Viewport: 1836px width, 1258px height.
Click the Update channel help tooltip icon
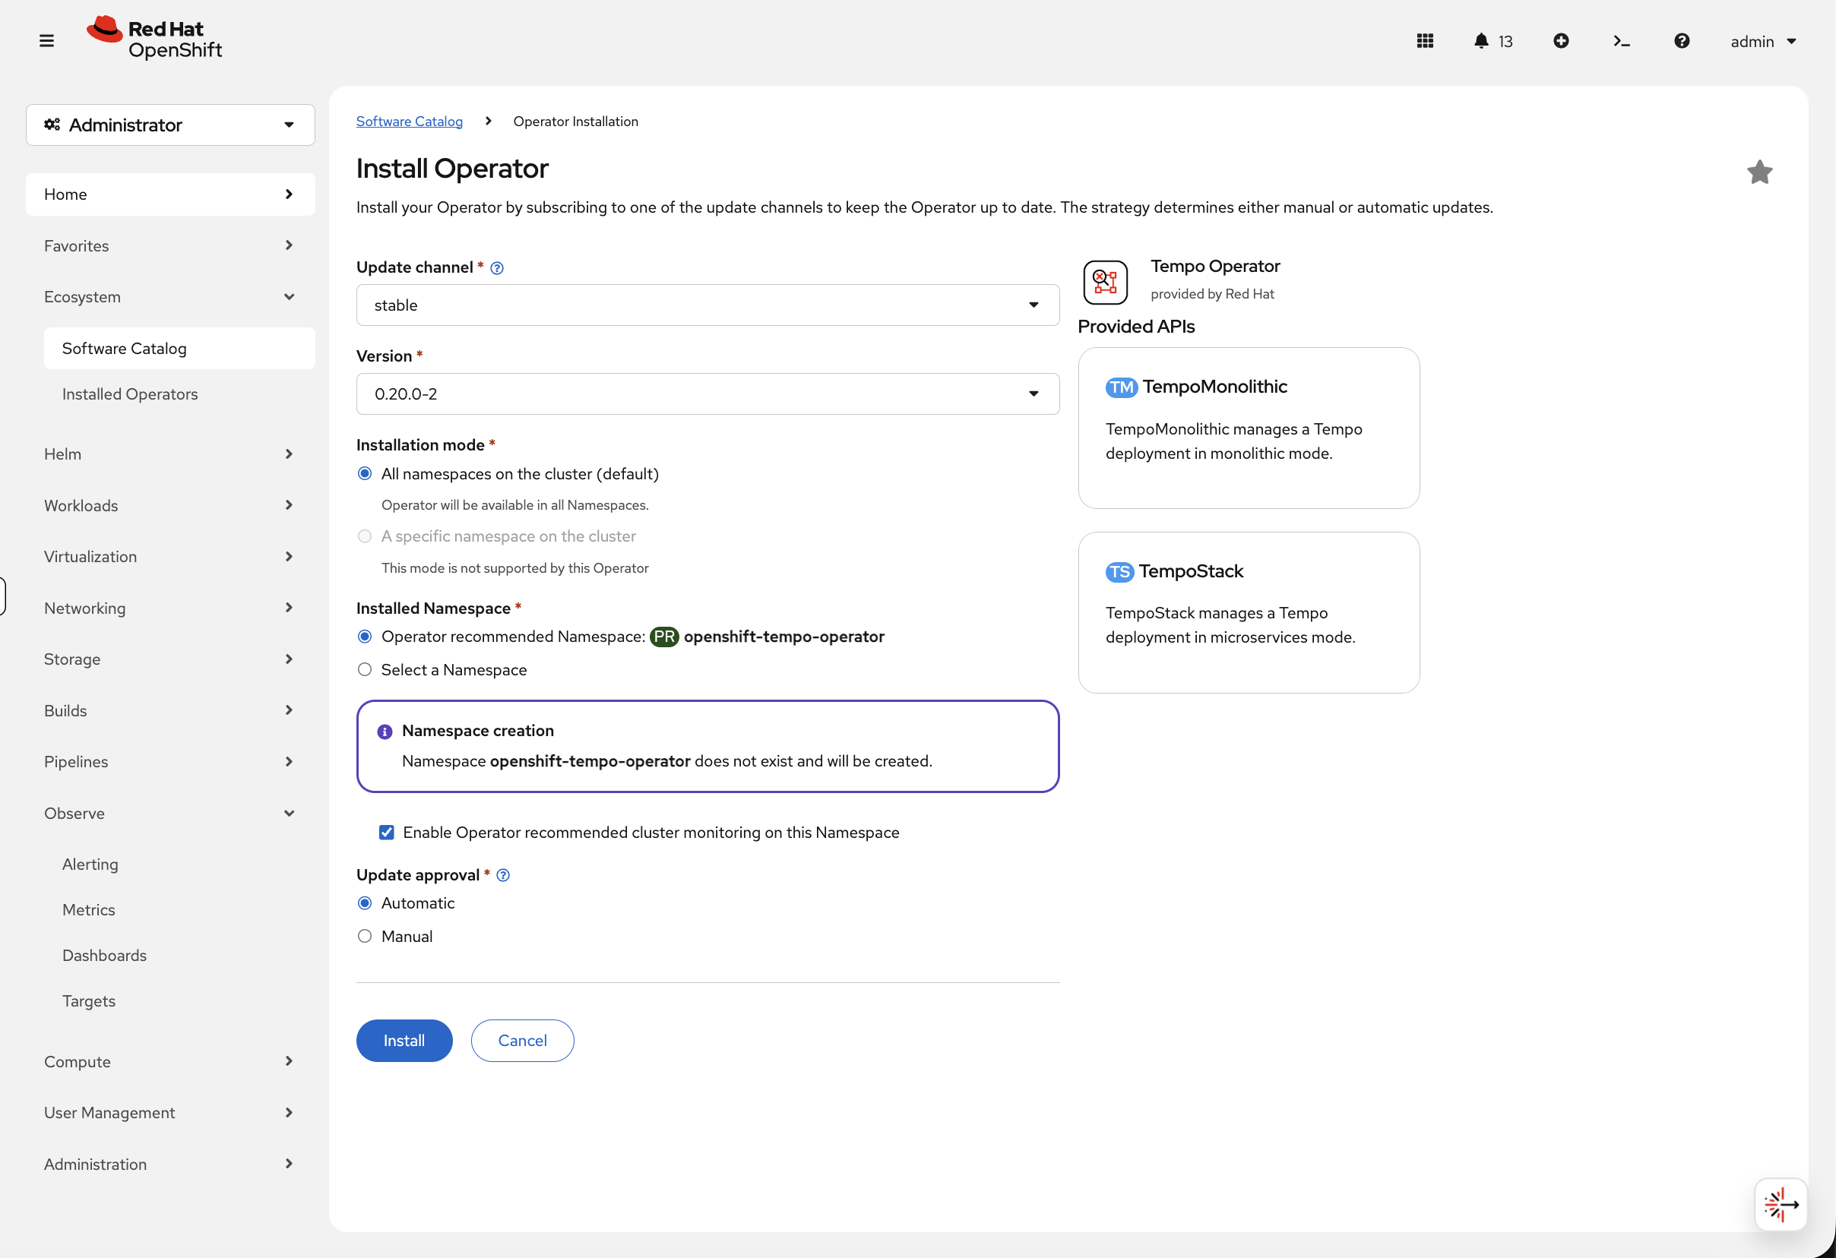pyautogui.click(x=496, y=267)
